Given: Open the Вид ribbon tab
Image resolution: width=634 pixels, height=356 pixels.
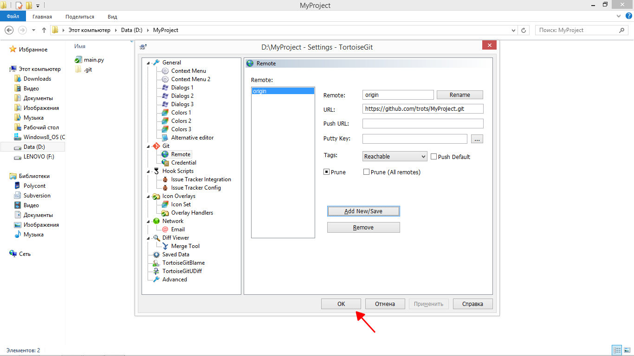Looking at the screenshot, I should (x=112, y=17).
